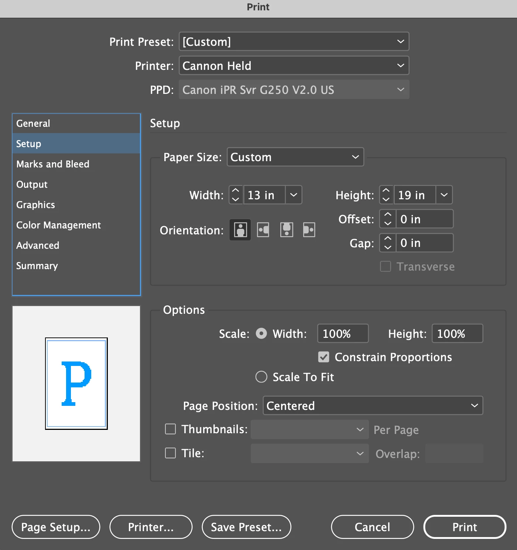Expand the paper Width unit dropdown arrow
Image resolution: width=517 pixels, height=550 pixels.
tap(294, 195)
